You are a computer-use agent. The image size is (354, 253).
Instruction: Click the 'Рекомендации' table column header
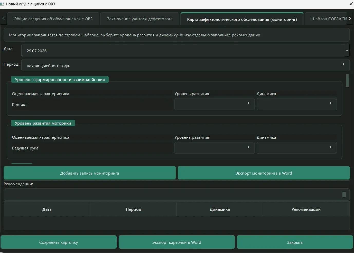click(x=306, y=209)
